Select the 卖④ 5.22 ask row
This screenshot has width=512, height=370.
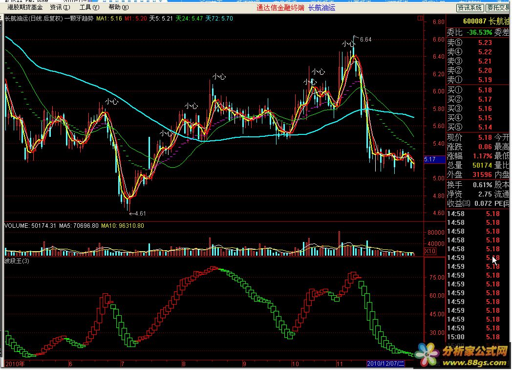click(479, 52)
